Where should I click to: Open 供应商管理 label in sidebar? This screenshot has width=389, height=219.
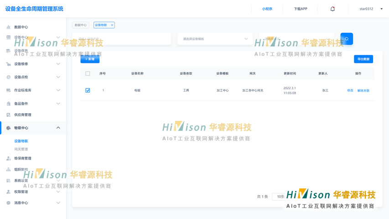23,115
